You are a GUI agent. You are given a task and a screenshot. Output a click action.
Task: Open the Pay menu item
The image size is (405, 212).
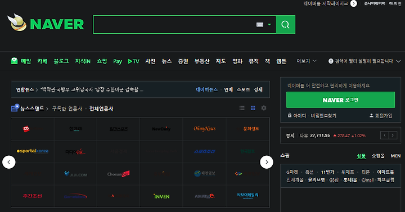tap(118, 61)
